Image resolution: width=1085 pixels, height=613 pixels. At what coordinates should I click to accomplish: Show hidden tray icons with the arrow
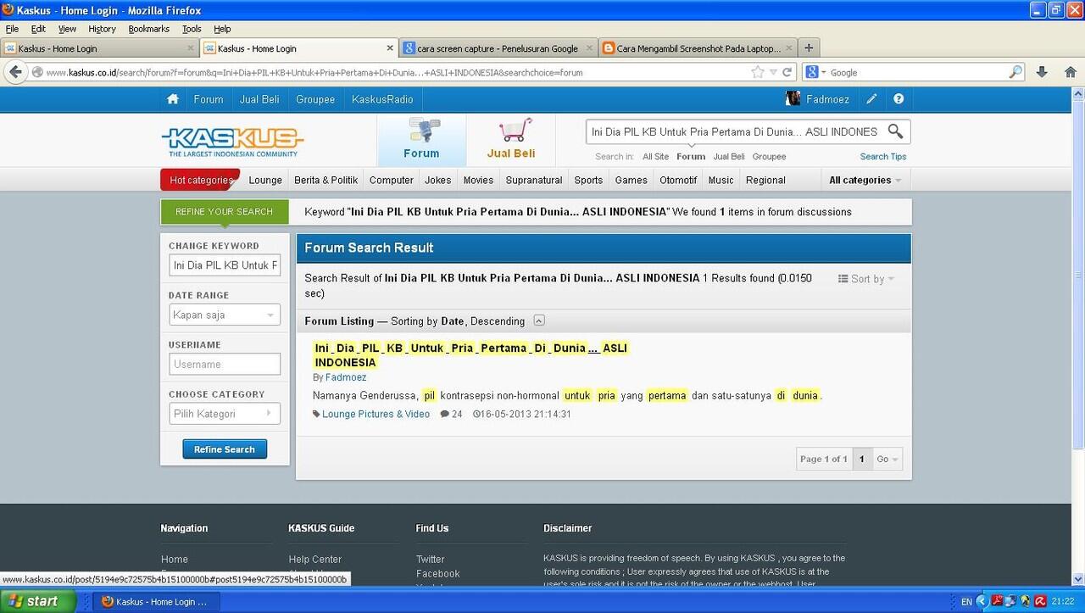982,602
